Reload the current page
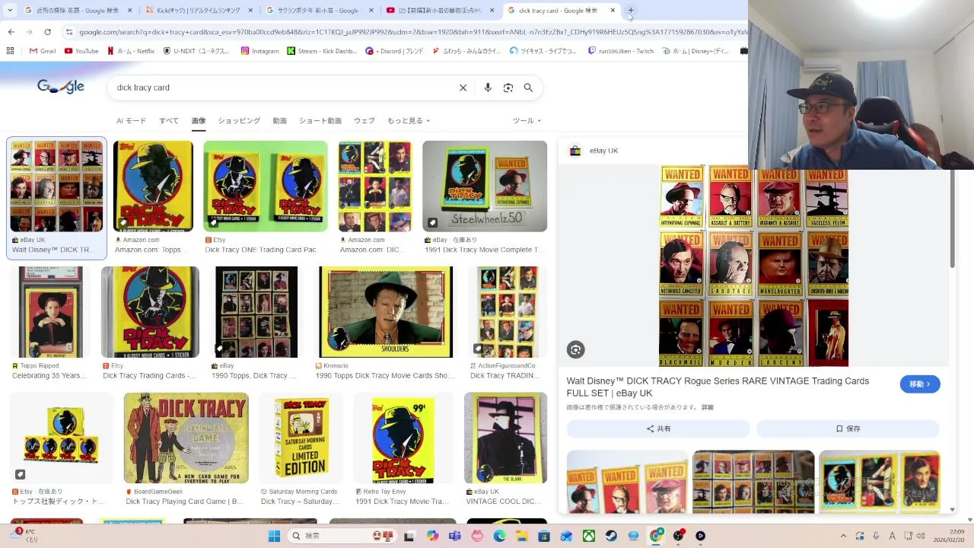The height and width of the screenshot is (548, 974). (47, 32)
